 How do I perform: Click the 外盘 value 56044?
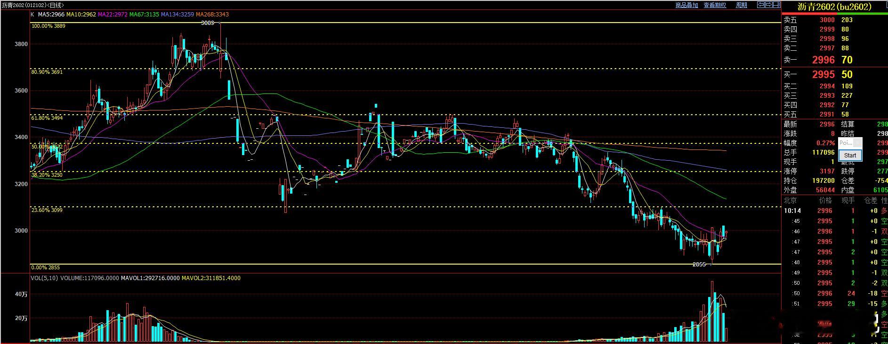pyautogui.click(x=825, y=190)
